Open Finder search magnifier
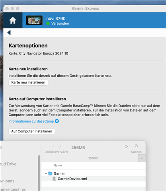This screenshot has height=191, width=166. tap(137, 146)
